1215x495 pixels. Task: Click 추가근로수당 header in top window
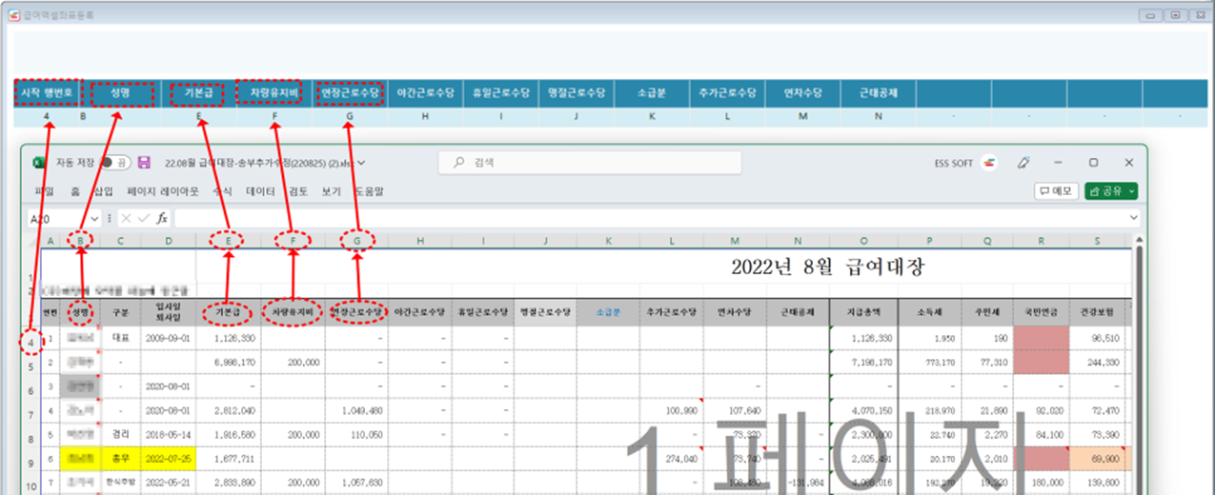coord(727,93)
